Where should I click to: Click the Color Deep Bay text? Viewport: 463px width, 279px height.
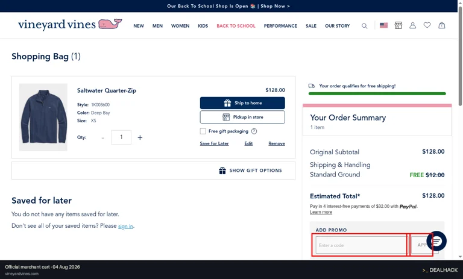tap(93, 113)
